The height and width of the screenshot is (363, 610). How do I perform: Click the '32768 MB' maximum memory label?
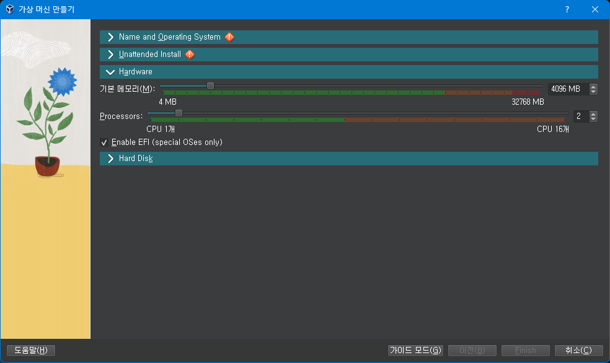[528, 102]
